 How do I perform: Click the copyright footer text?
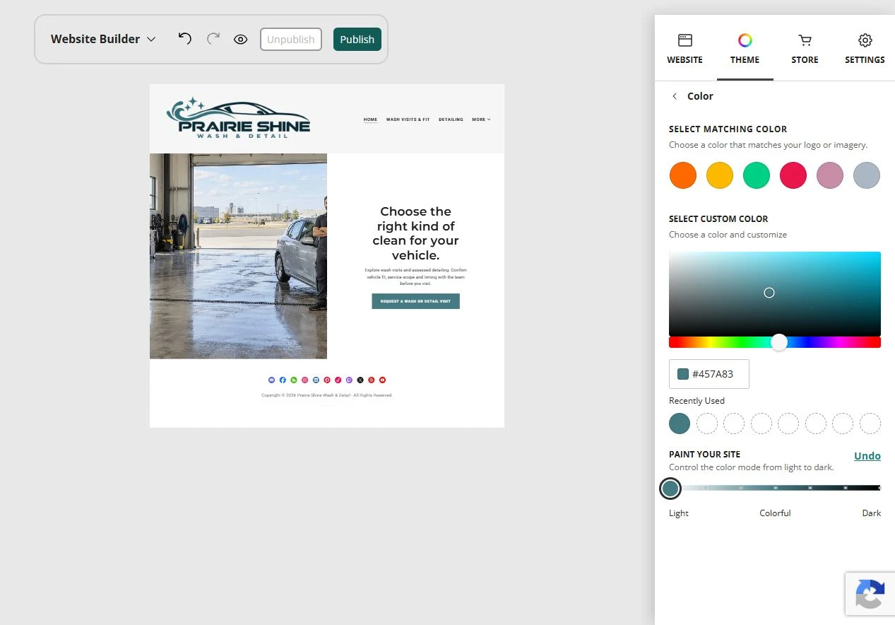(327, 395)
